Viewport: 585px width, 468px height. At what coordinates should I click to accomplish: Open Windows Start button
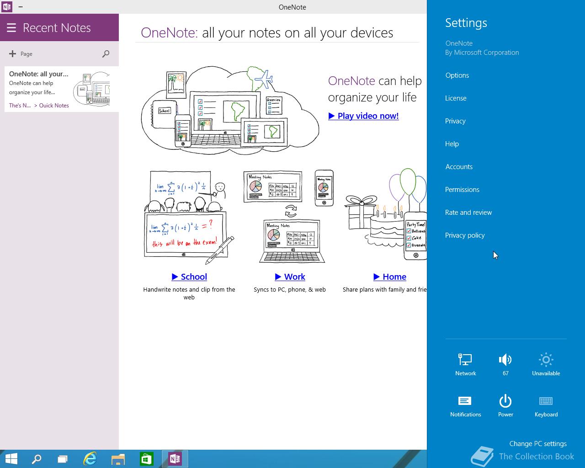pyautogui.click(x=11, y=459)
